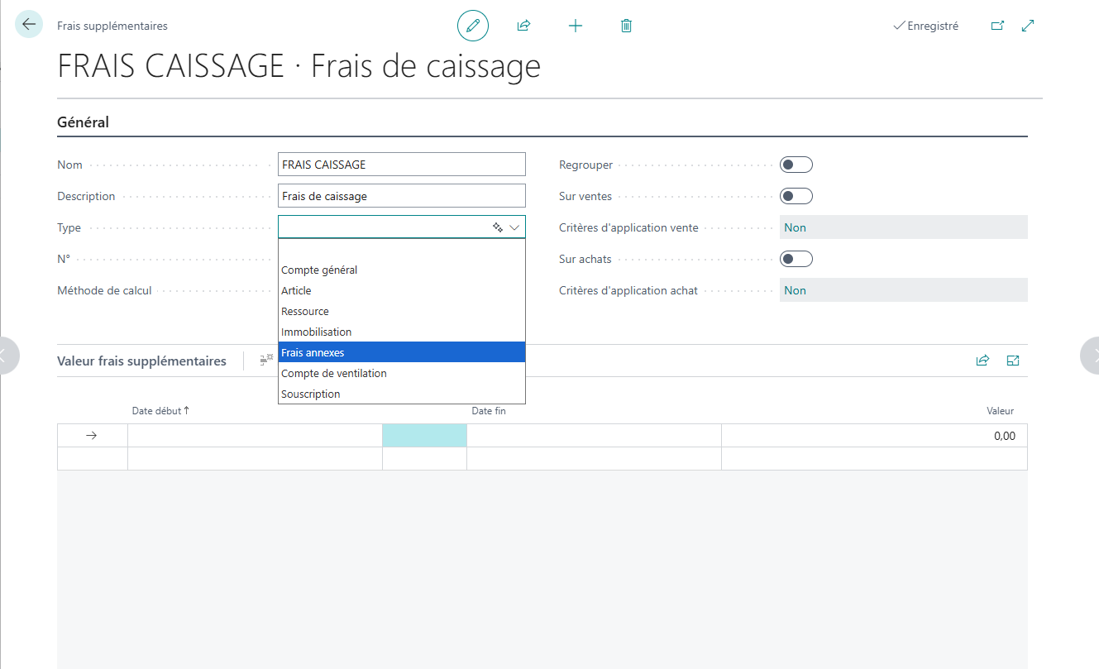Click the Valeur frais supplémentaires heading
The height and width of the screenshot is (669, 1099).
tap(141, 361)
